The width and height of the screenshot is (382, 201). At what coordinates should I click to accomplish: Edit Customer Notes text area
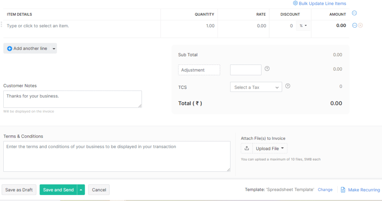tap(73, 99)
